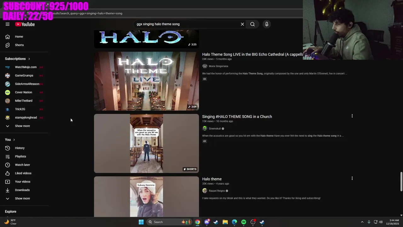403x227 pixels.
Task: Play the Halo Theme LIVE cathedral thumbnail
Action: coord(146,81)
